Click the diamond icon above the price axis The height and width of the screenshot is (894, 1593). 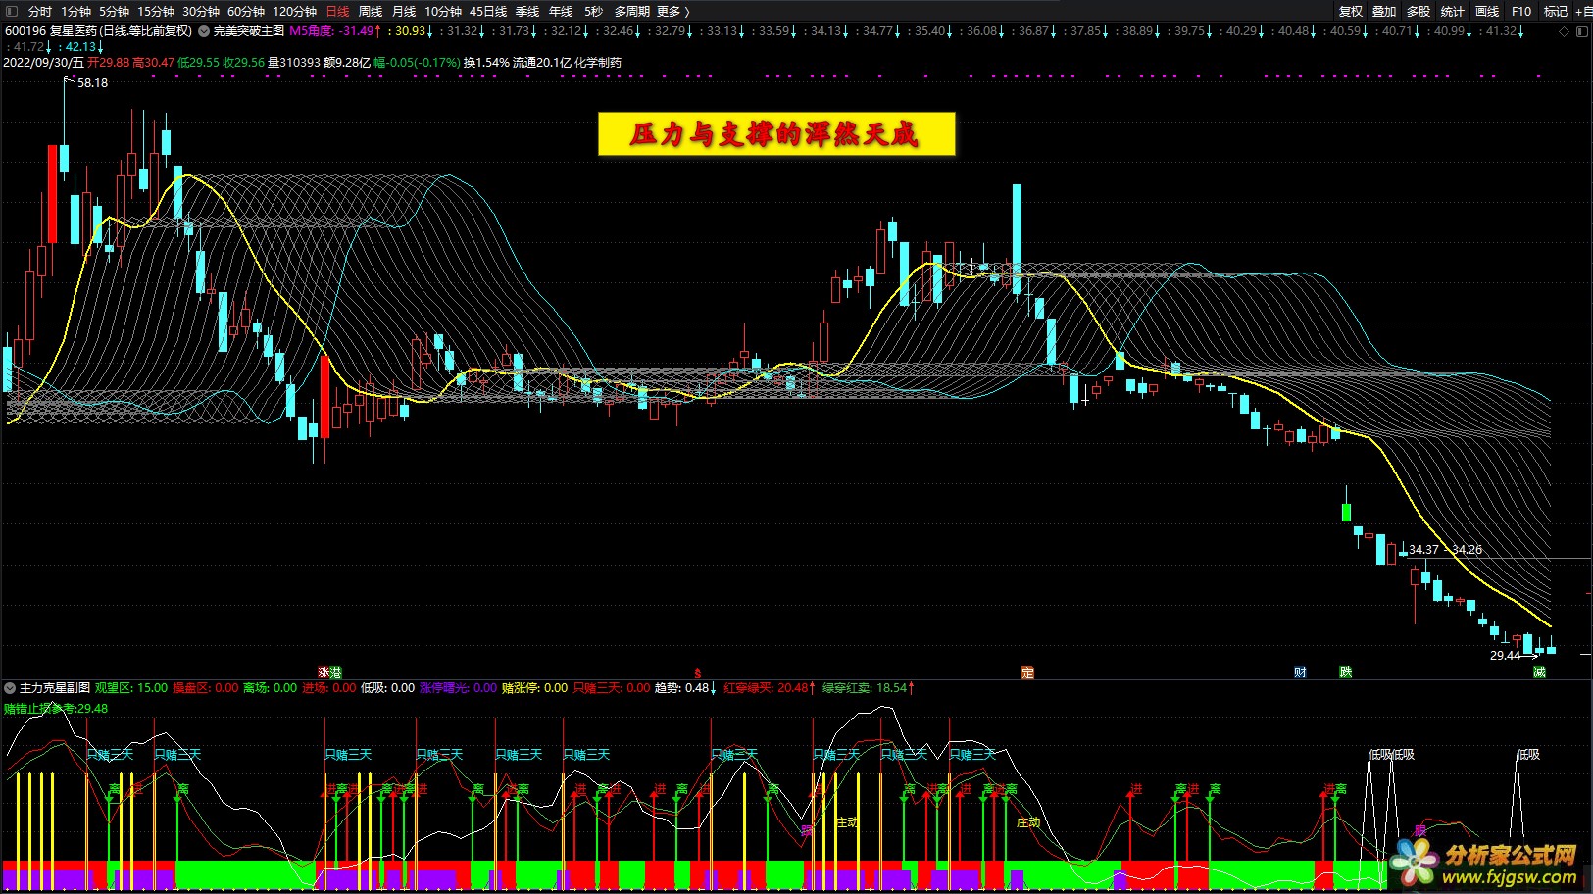[1564, 31]
